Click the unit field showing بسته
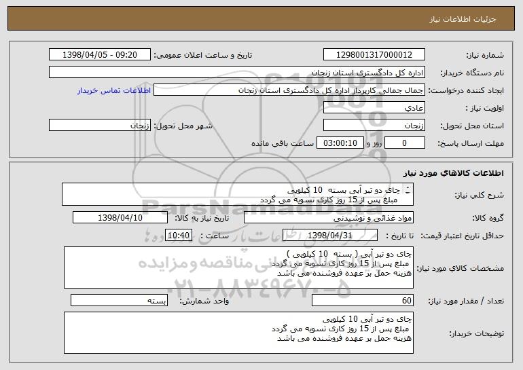 click(119, 300)
